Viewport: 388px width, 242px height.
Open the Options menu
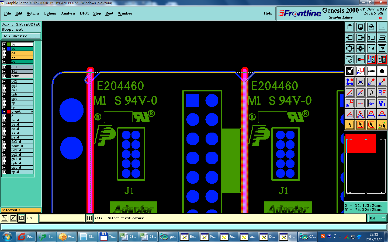50,13
